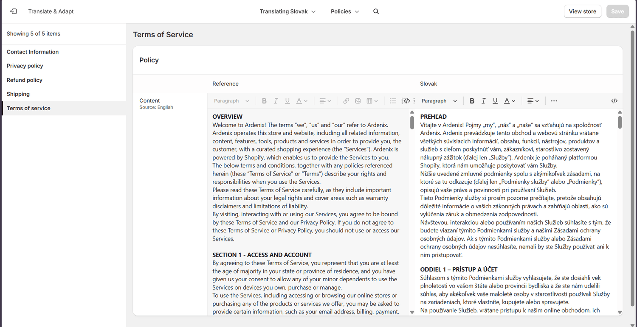
Task: Click the View store button
Action: click(582, 11)
